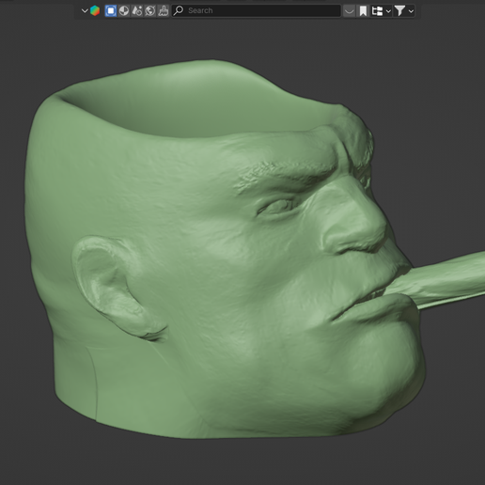Screen dimensions: 485x485
Task: Toggle the globe world filter icon
Action: pos(150,10)
